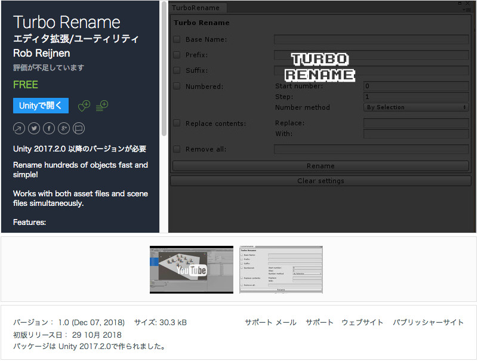
Task: Check the Numbered option
Action: (x=177, y=86)
